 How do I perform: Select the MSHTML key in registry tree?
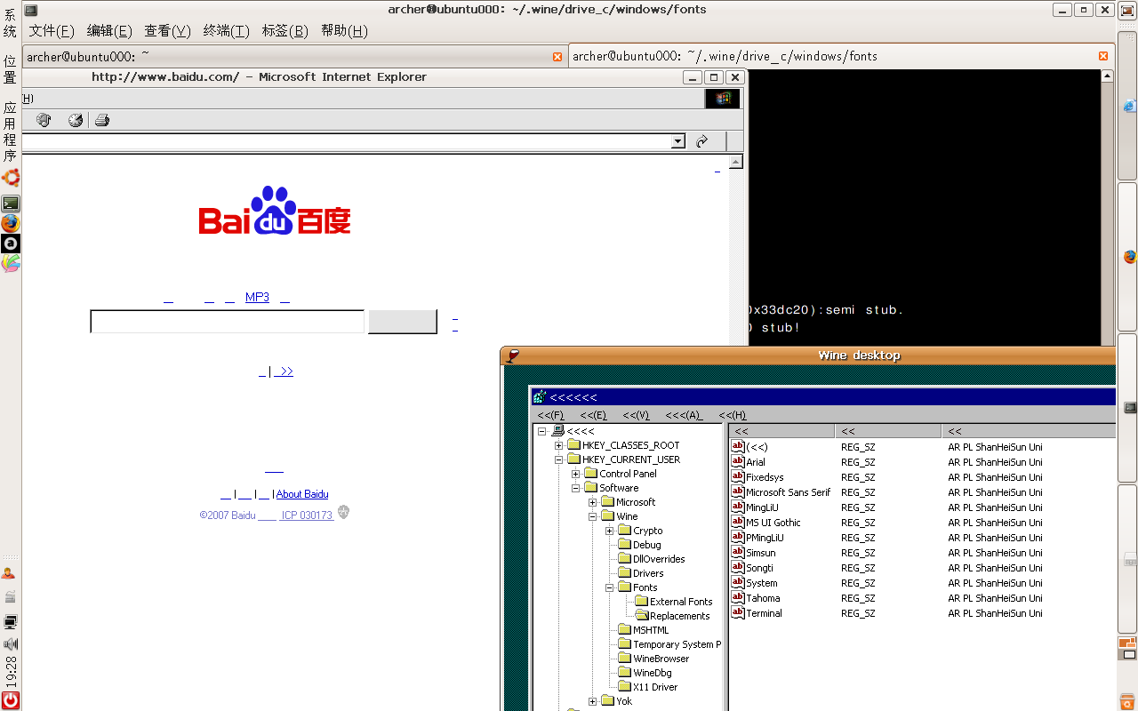click(651, 630)
